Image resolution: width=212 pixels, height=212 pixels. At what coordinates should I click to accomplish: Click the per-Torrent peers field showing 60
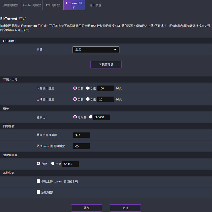coord(82,146)
